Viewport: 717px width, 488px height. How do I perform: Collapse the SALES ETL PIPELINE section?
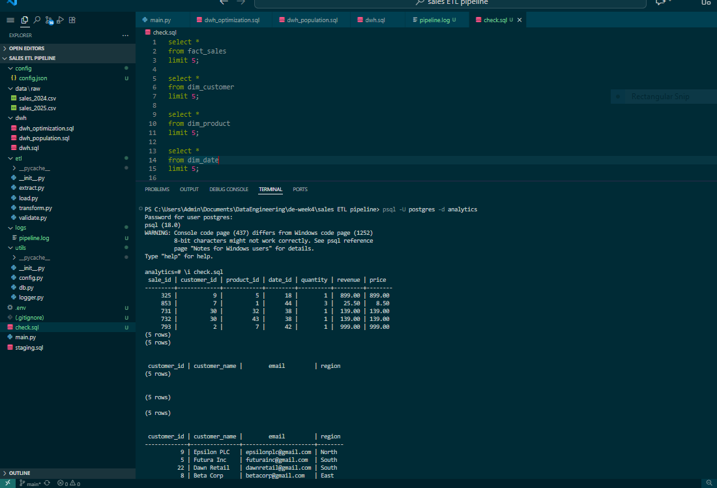point(39,57)
